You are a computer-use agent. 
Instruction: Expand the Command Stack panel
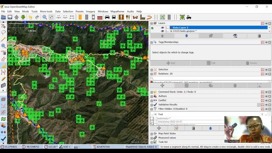pos(152,92)
